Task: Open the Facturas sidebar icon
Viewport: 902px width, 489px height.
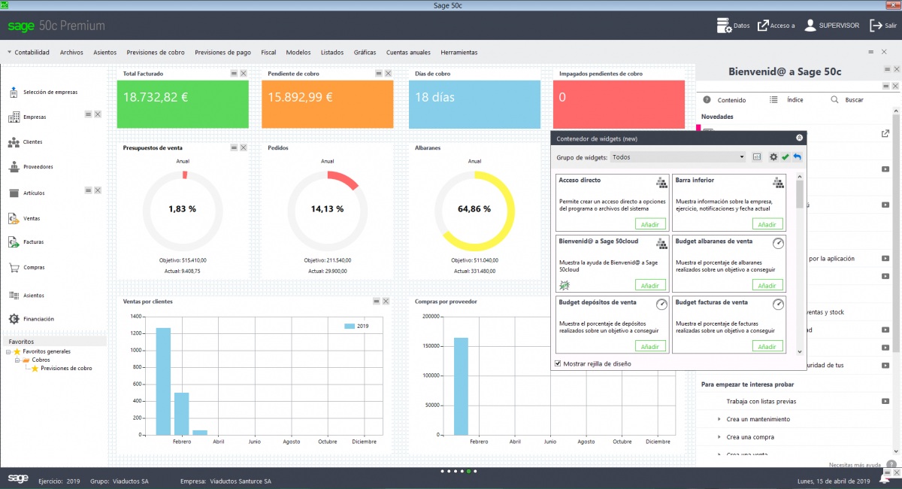Action: click(x=14, y=242)
